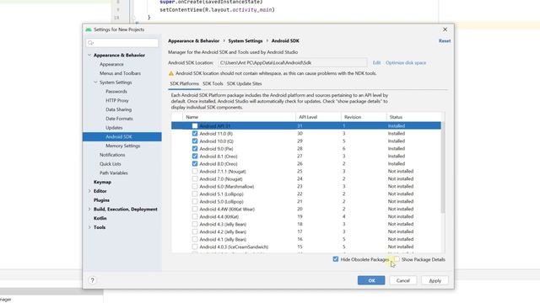Click the Name column header
Image resolution: width=540 pixels, height=303 pixels.
239,117
